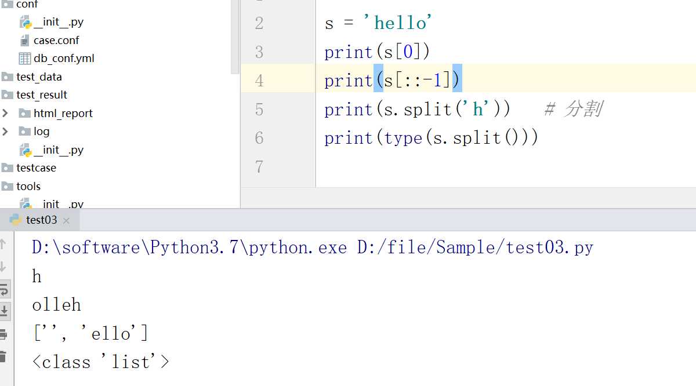Click the html_report folder icon
The width and height of the screenshot is (696, 386).
coord(25,113)
